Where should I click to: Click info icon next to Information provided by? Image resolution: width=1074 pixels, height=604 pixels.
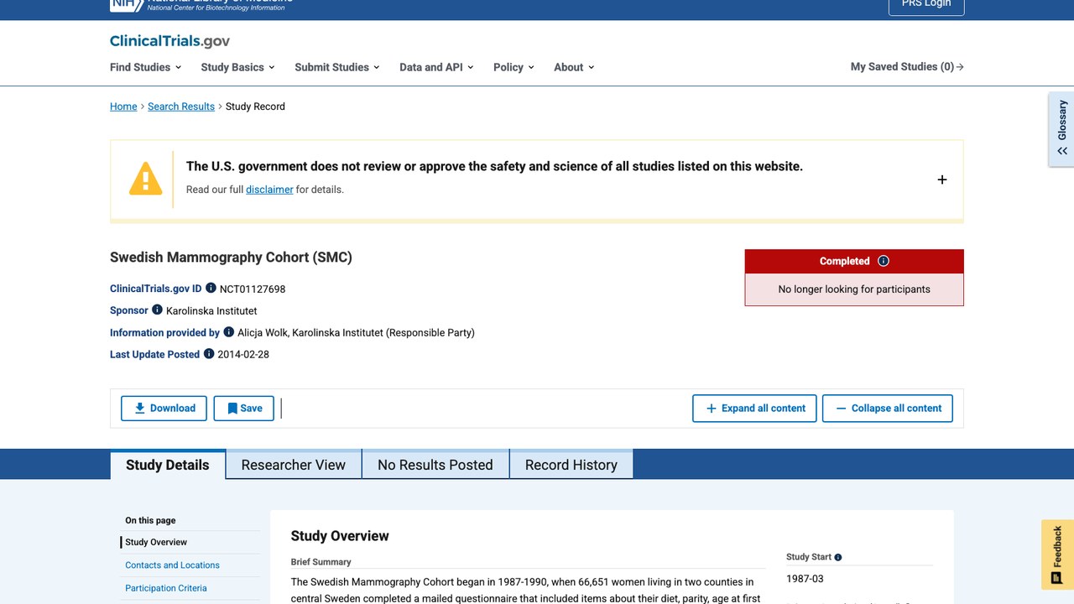228,332
